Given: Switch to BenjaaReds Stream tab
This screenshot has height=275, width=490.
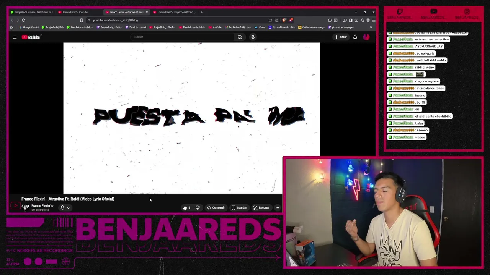Looking at the screenshot, I should pyautogui.click(x=33, y=12).
